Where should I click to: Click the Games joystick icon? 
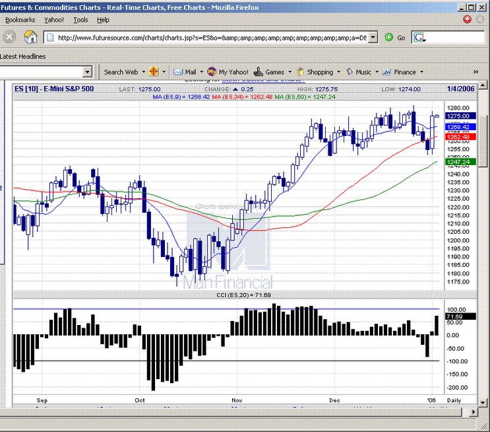(x=258, y=72)
